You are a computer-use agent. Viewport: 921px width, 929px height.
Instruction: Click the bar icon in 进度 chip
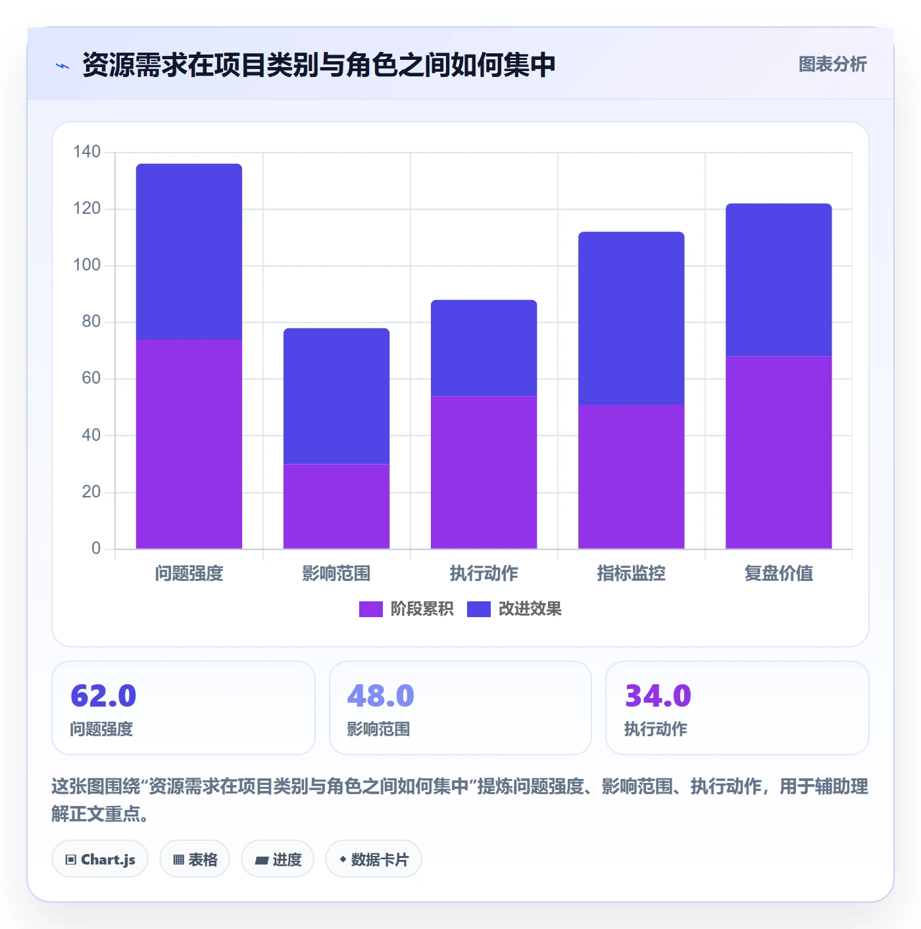click(261, 861)
